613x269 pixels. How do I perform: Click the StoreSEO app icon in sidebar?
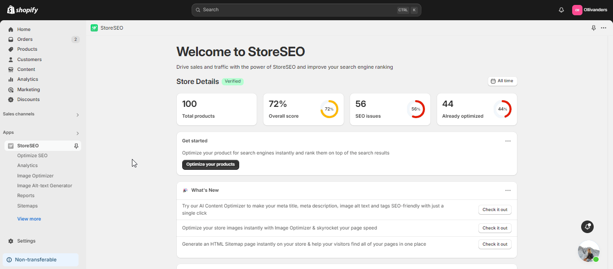click(11, 146)
